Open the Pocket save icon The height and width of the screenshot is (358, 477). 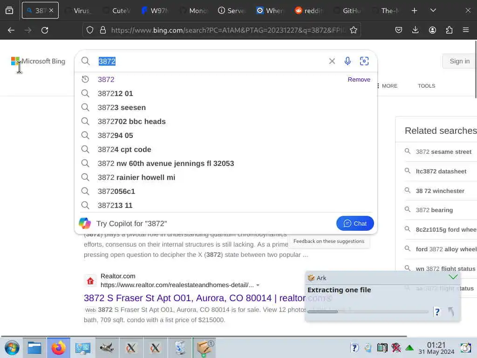(399, 30)
